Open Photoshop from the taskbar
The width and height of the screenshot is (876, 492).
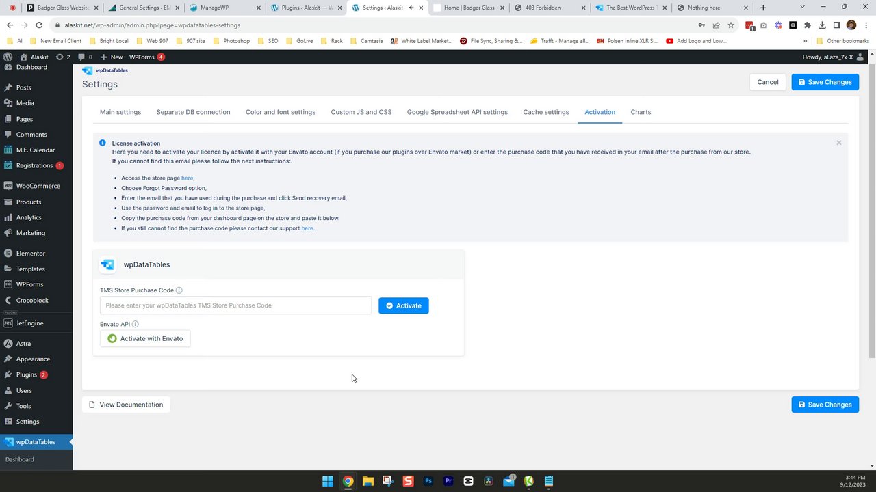[428, 481]
